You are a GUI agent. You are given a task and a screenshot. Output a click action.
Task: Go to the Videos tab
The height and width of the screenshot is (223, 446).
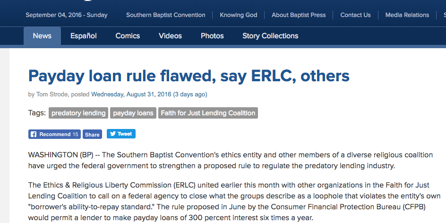click(170, 36)
